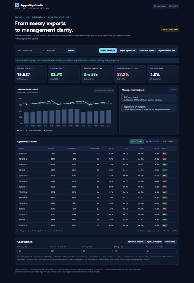Click the offered value 1,077 in 2026-10-12 row
This screenshot has height=283, width=194.
(x=53, y=214)
